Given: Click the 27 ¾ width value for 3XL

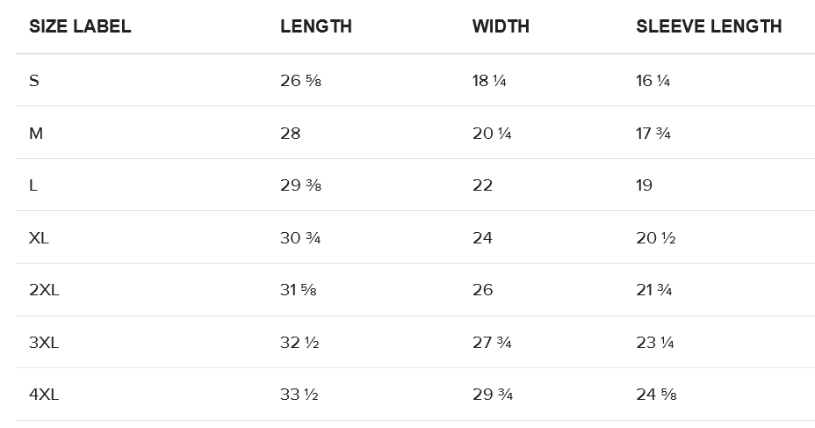Looking at the screenshot, I should [493, 343].
